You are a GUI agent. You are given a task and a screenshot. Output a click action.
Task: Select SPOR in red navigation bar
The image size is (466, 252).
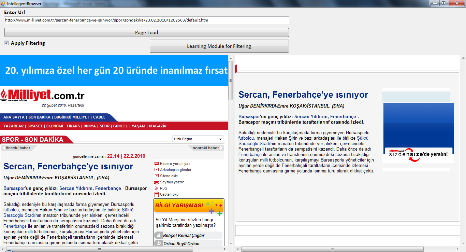[105, 126]
